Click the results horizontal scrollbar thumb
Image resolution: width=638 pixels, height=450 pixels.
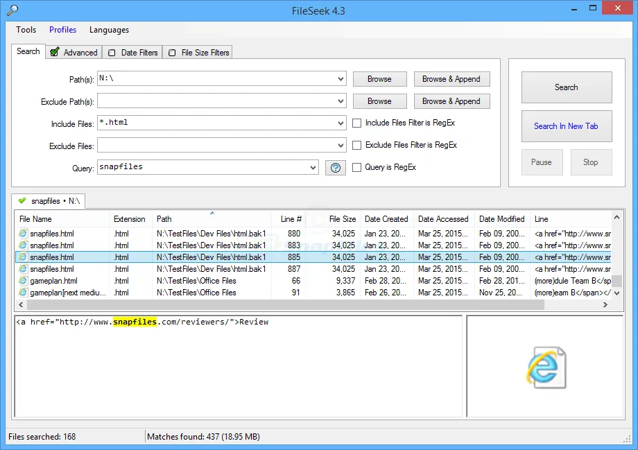point(286,304)
